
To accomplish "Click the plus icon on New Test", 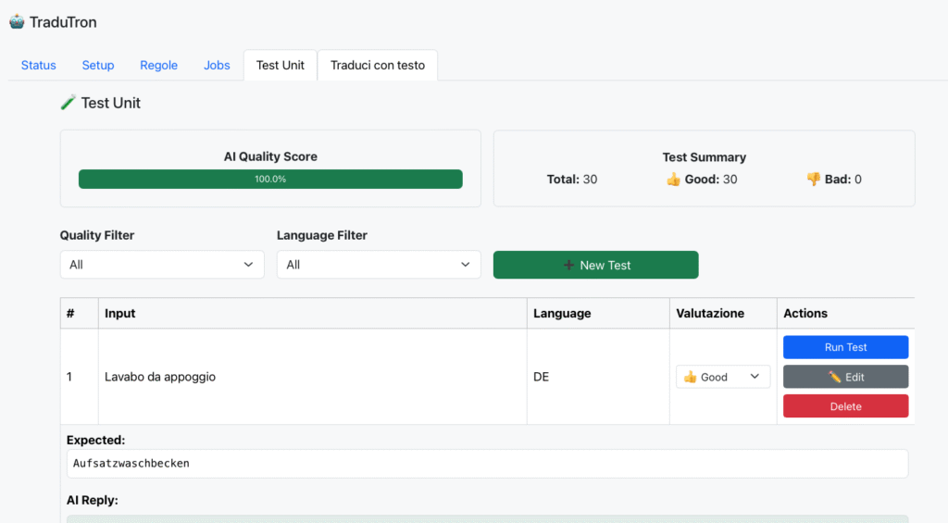I will coord(568,265).
